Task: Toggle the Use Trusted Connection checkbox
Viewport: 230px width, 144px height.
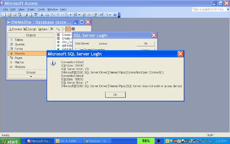Action: coord(77,49)
